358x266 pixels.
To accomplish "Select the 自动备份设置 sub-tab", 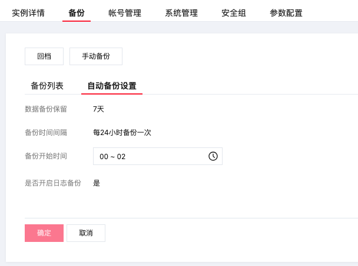I will point(112,86).
